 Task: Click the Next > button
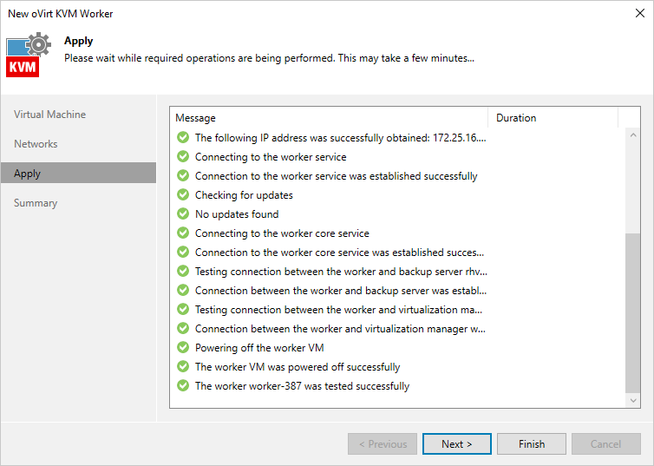pyautogui.click(x=457, y=444)
